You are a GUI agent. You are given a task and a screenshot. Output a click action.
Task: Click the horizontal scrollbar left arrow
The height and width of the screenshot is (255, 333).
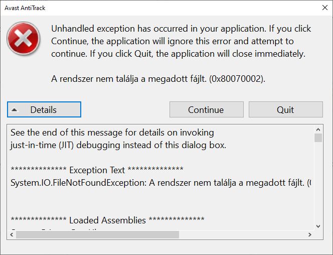[x=12, y=234]
